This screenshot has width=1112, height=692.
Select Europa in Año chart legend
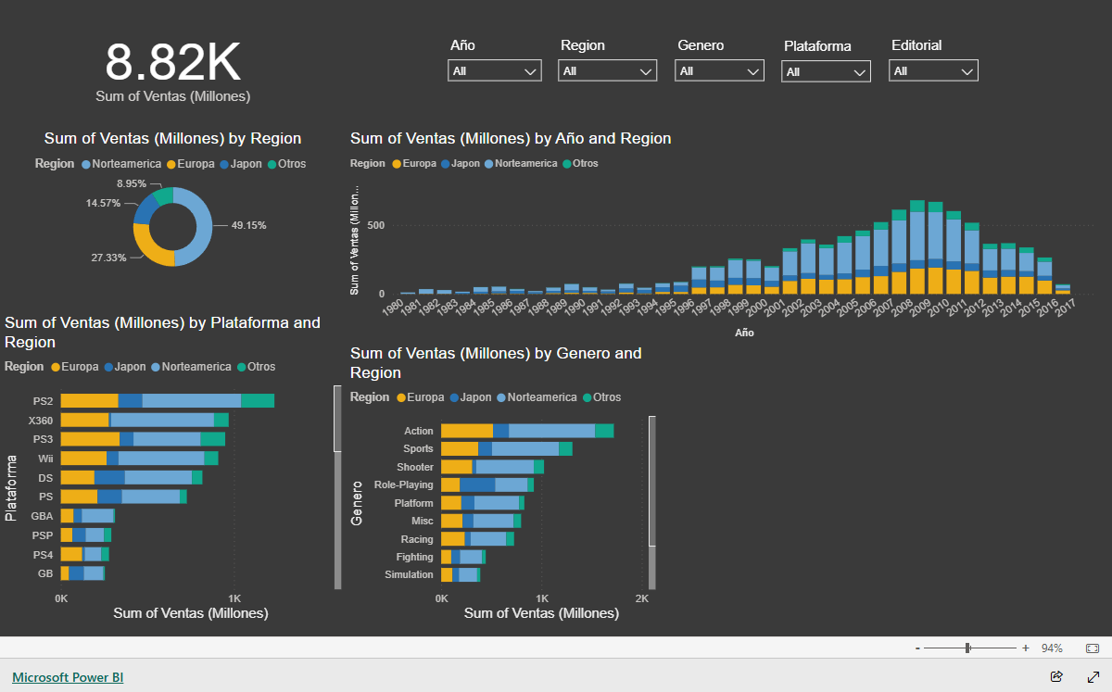click(414, 163)
